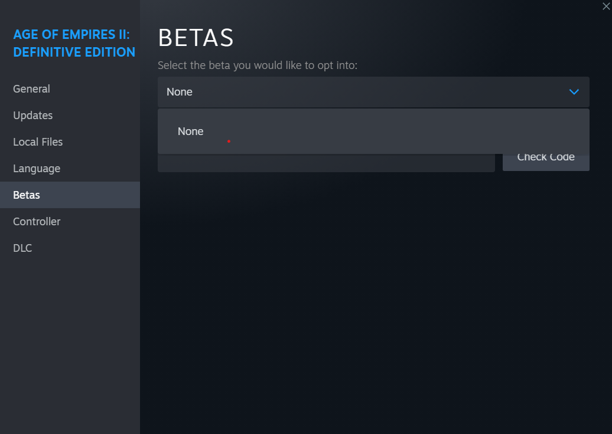
Task: Go to the Local Files section
Action: click(x=38, y=142)
